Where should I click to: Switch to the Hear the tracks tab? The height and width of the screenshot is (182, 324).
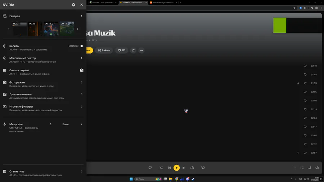click(x=162, y=3)
